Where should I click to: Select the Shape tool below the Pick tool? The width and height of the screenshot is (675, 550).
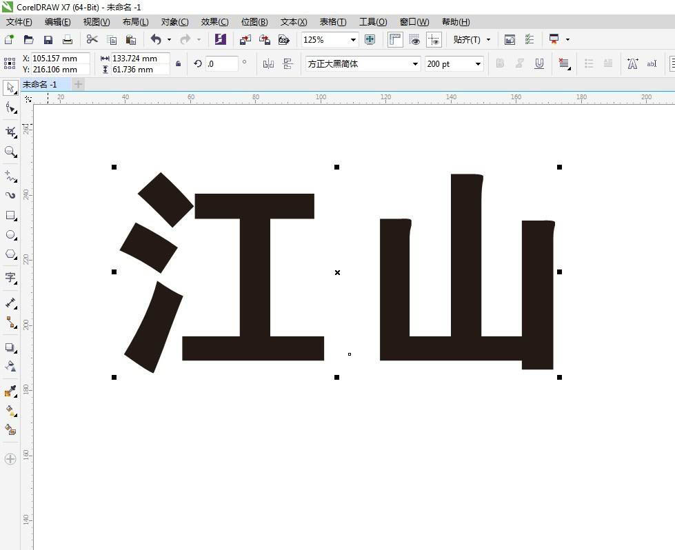pos(10,109)
